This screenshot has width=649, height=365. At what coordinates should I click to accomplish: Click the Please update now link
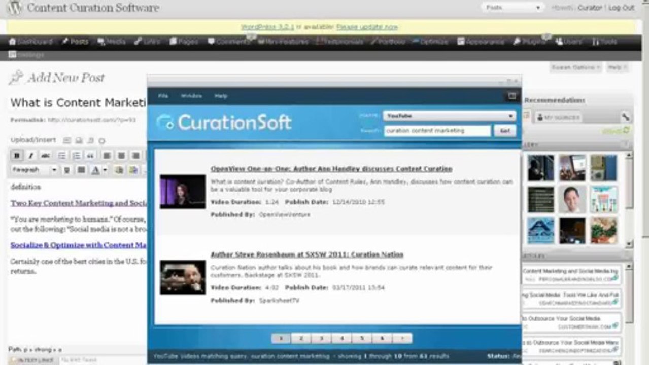pos(367,27)
